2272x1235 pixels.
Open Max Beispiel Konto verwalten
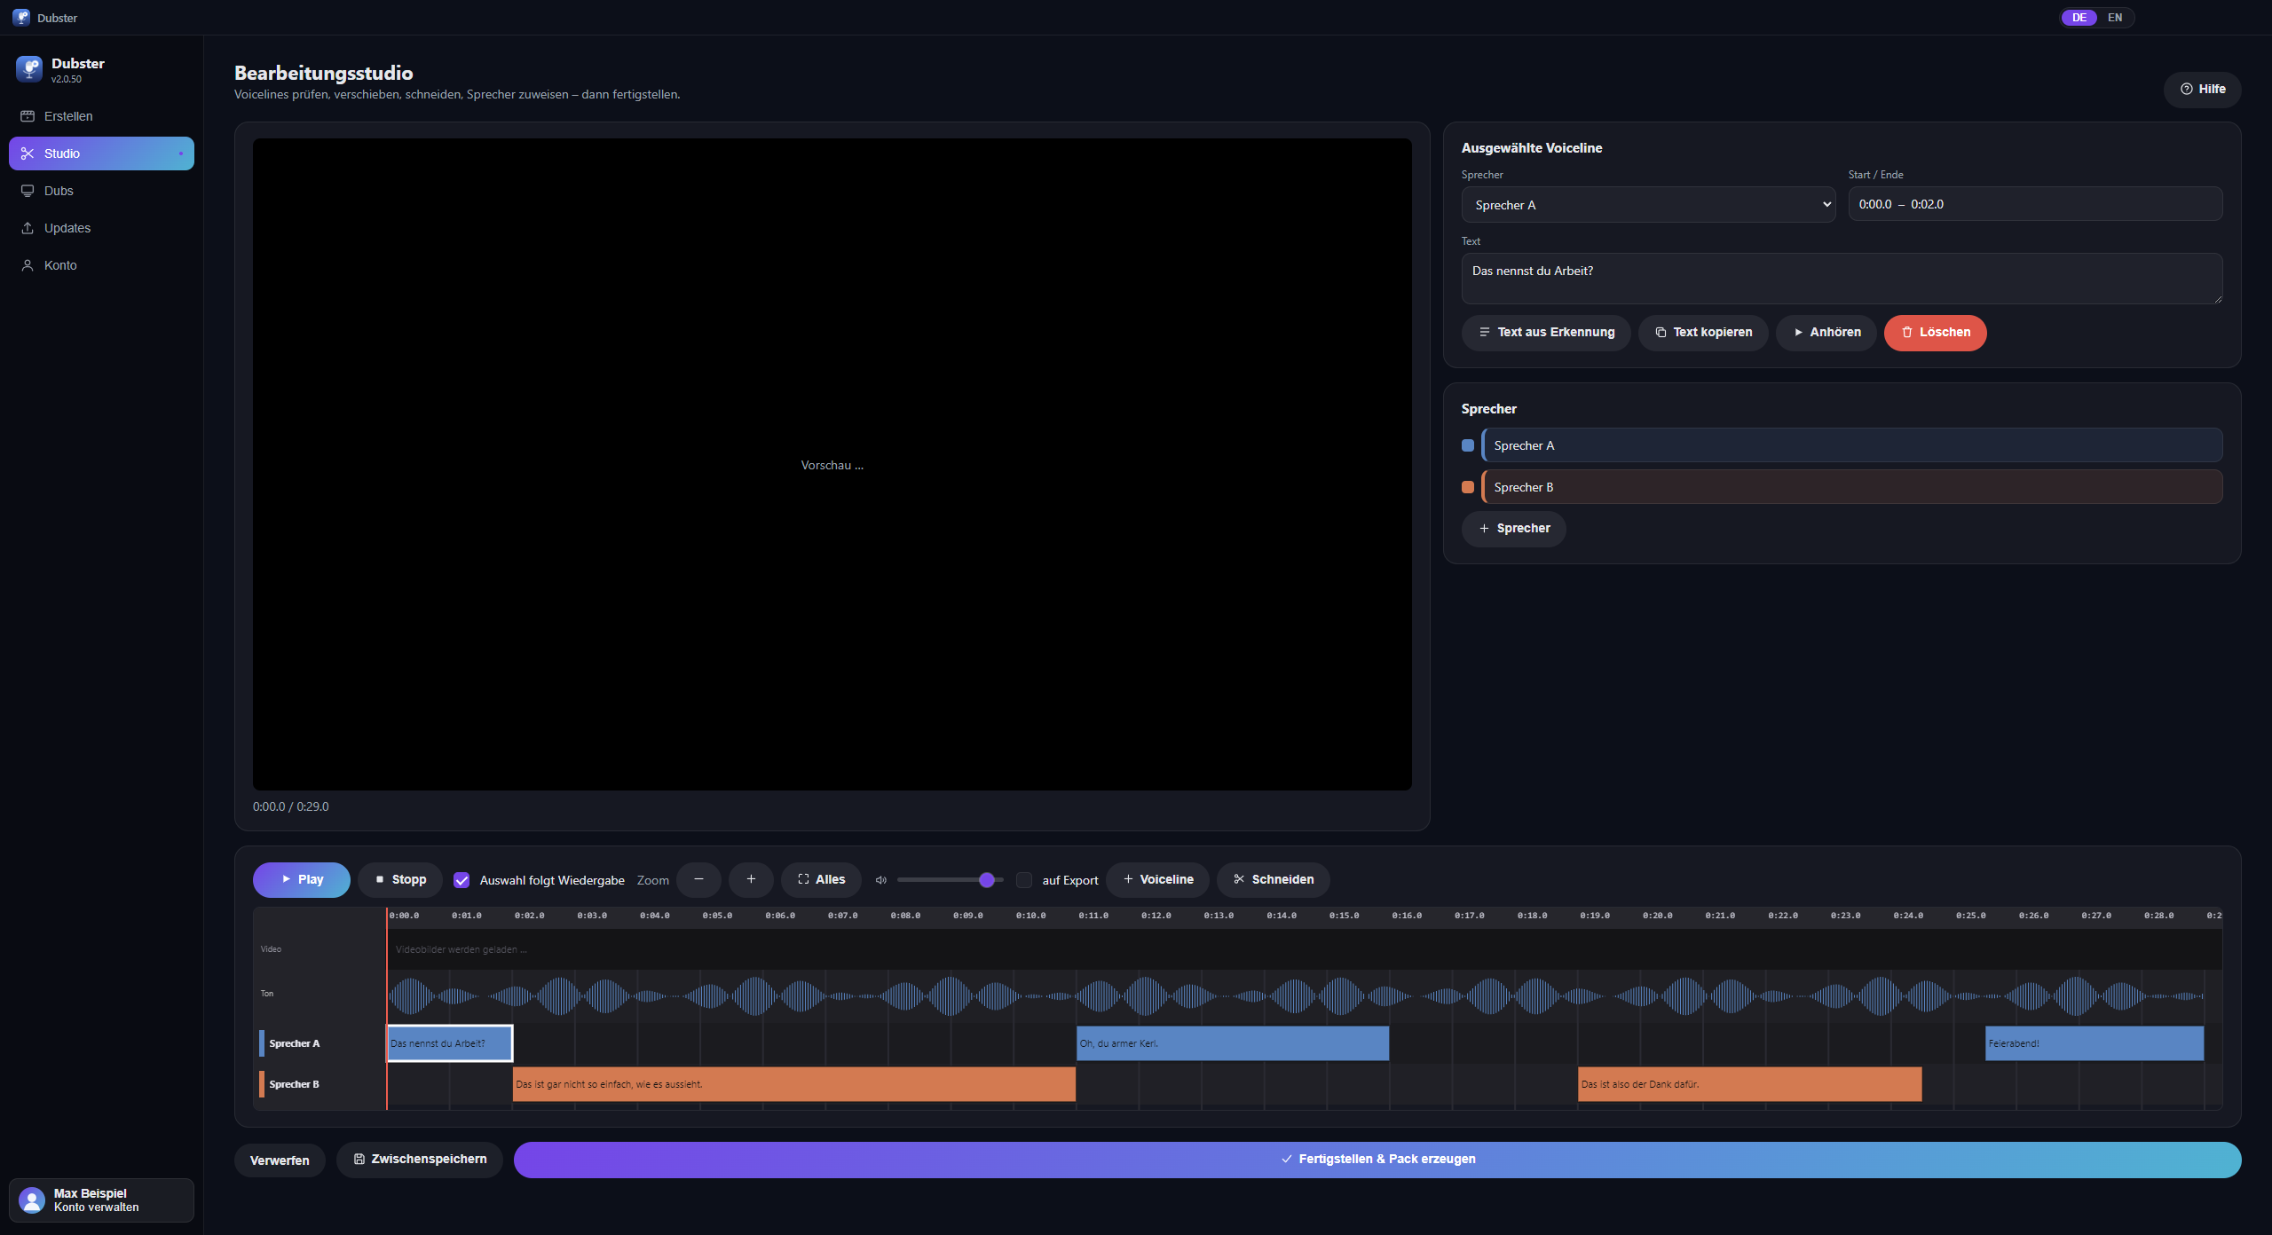pyautogui.click(x=101, y=1200)
